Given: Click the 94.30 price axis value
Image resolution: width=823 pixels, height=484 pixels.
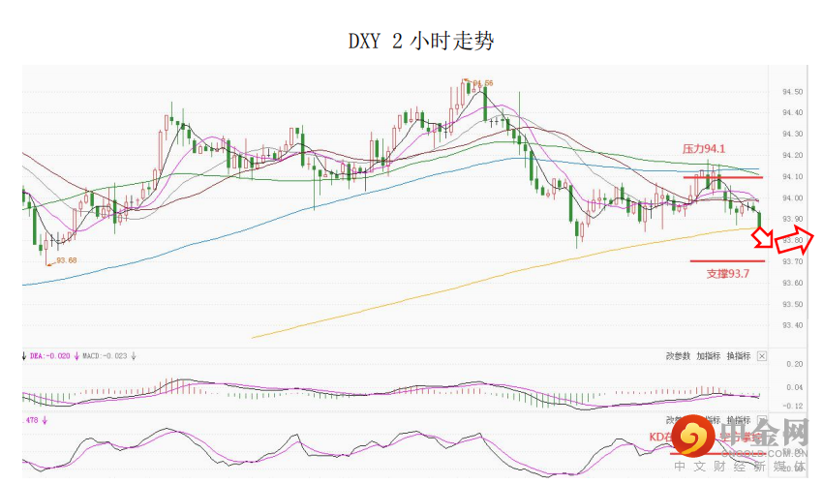Looking at the screenshot, I should [x=792, y=135].
